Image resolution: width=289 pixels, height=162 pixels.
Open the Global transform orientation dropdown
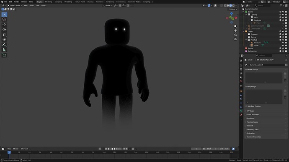click(108, 5)
